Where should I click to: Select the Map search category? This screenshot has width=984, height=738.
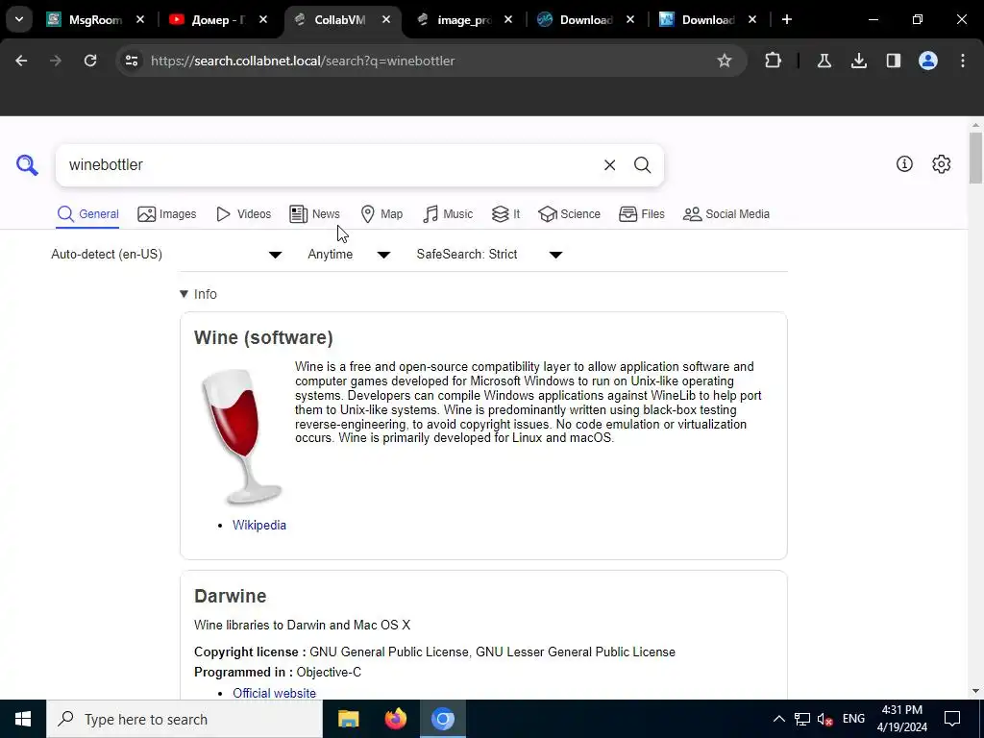click(381, 214)
